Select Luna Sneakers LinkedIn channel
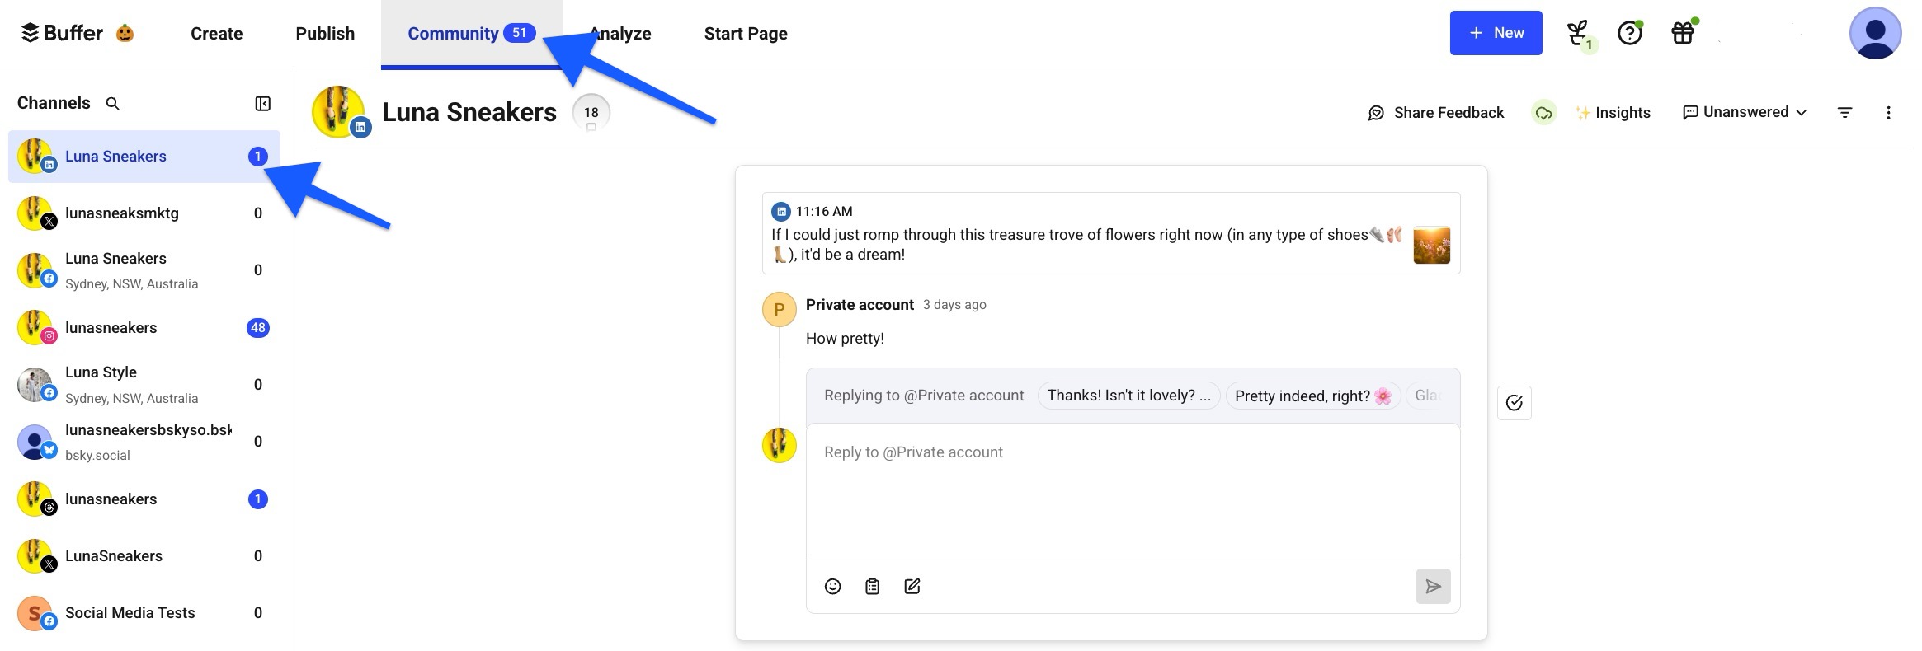 click(144, 157)
